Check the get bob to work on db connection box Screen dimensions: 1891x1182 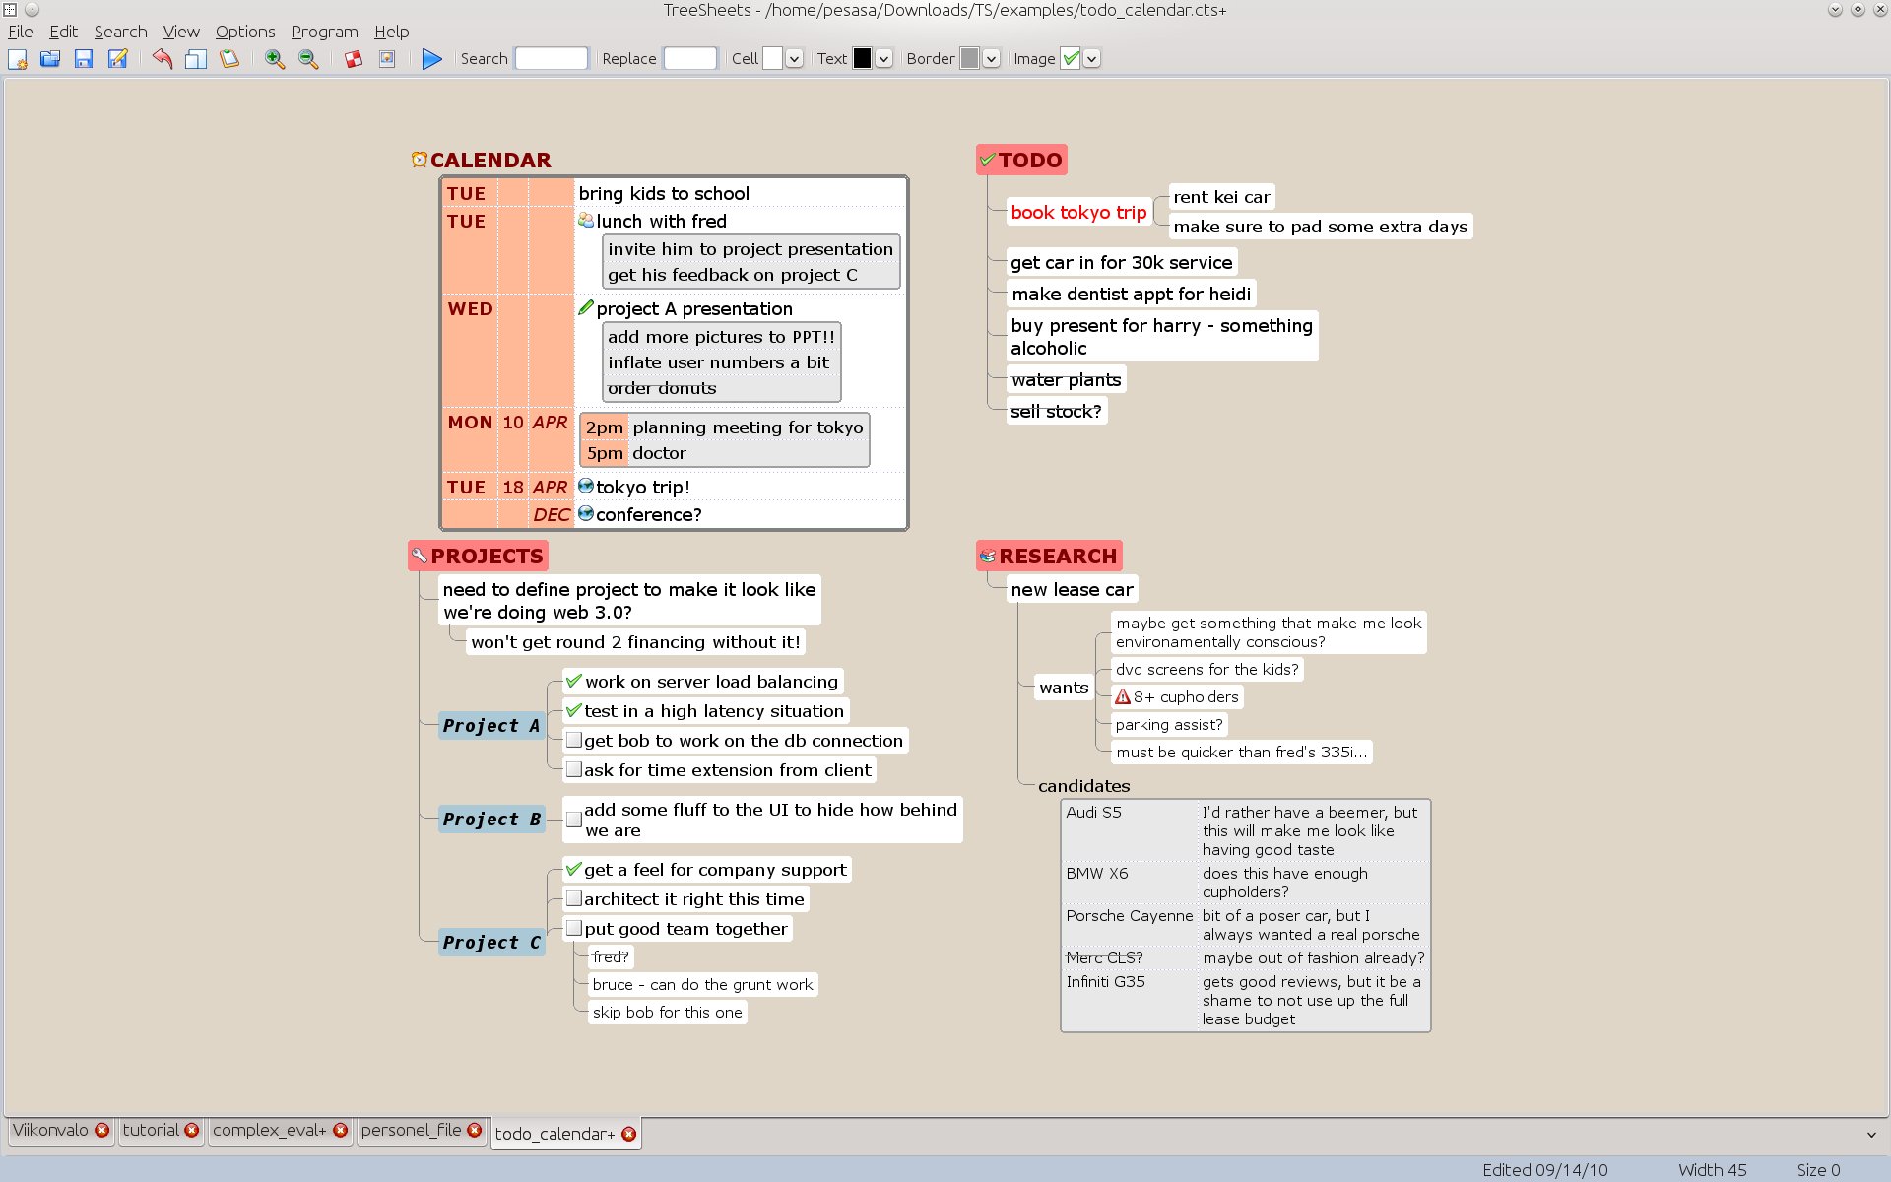coord(574,740)
